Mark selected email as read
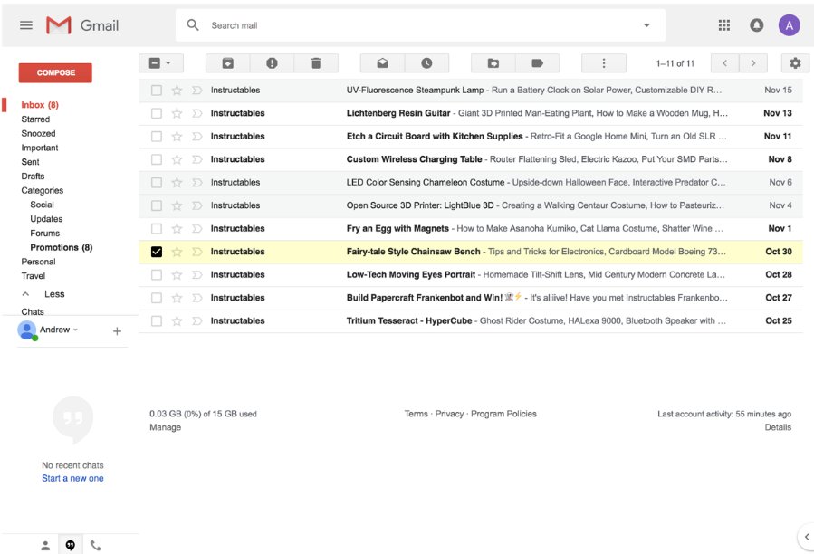Viewport: 814px width, 554px height. (382, 63)
